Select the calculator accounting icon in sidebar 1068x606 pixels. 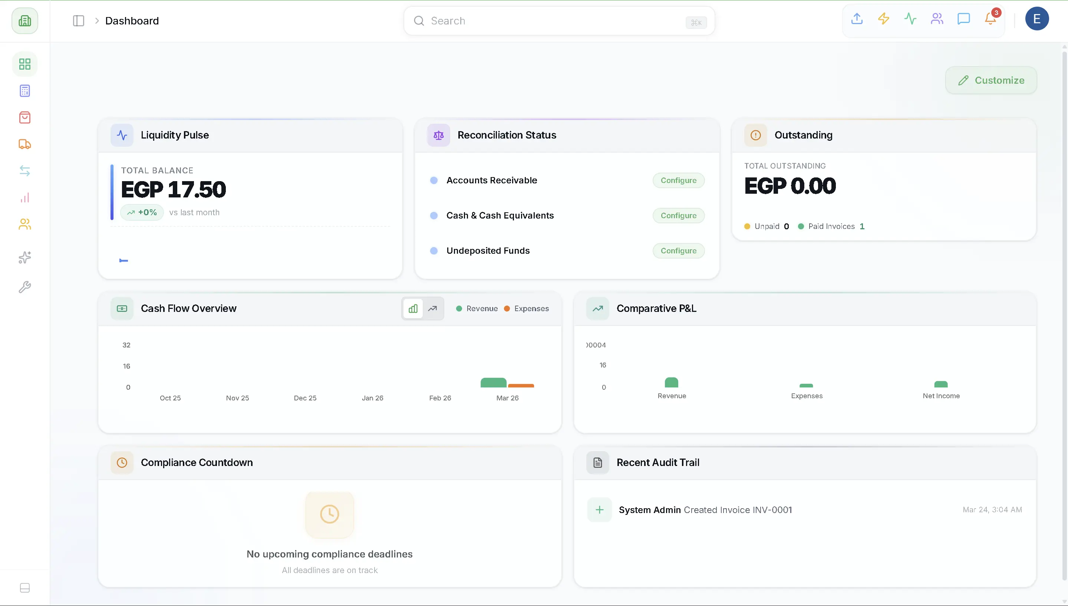click(x=24, y=91)
